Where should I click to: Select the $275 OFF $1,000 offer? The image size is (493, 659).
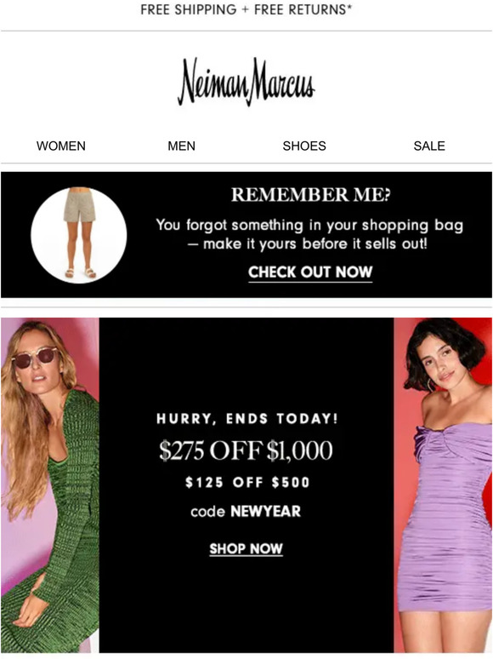coord(246,450)
